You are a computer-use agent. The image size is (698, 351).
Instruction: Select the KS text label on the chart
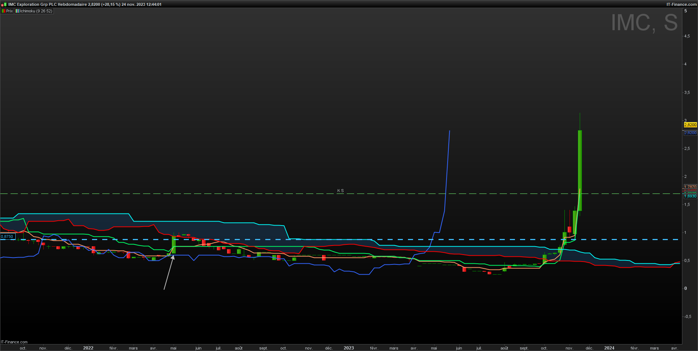pos(341,191)
